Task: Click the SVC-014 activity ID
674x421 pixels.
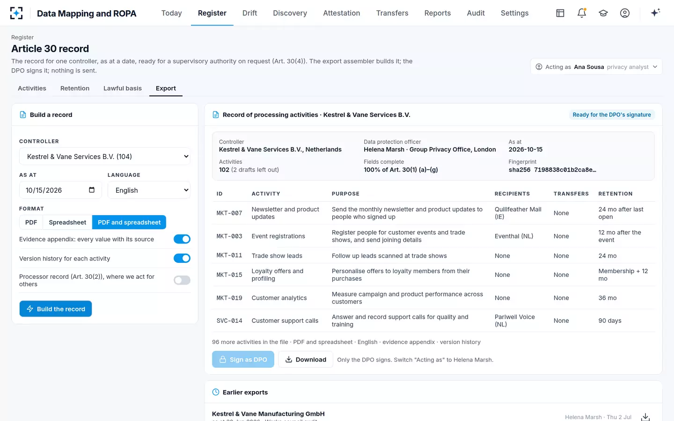Action: 229,321
